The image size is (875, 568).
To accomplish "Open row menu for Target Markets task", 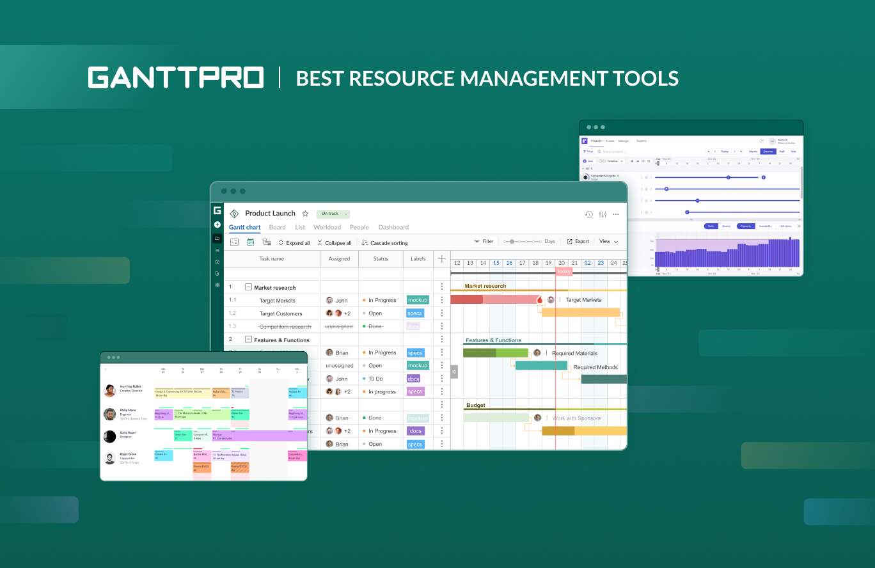I will coord(441,300).
